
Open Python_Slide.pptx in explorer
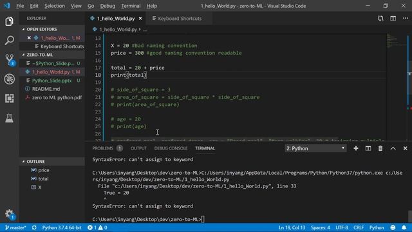(53, 81)
